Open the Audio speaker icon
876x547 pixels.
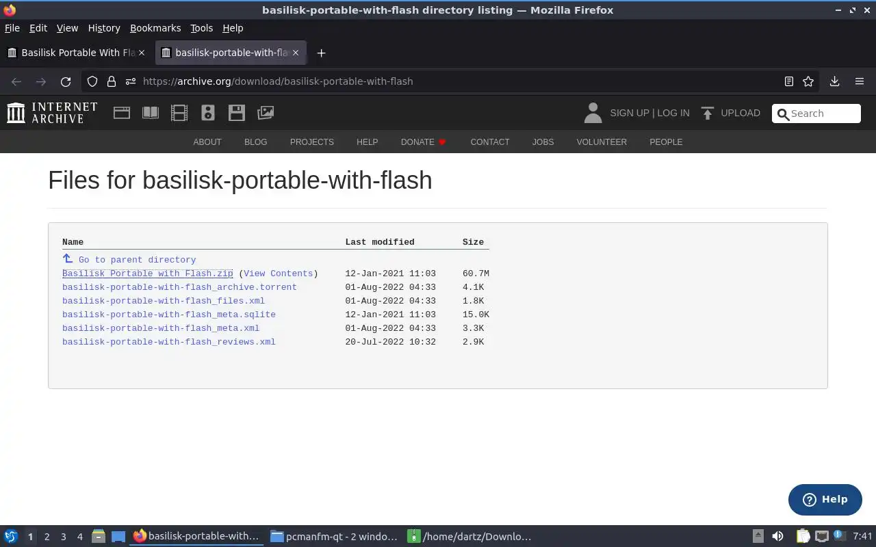click(208, 113)
